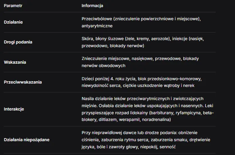The width and height of the screenshot is (235, 155).
Task: Click the Informacja column header
Action: pyautogui.click(x=92, y=6)
